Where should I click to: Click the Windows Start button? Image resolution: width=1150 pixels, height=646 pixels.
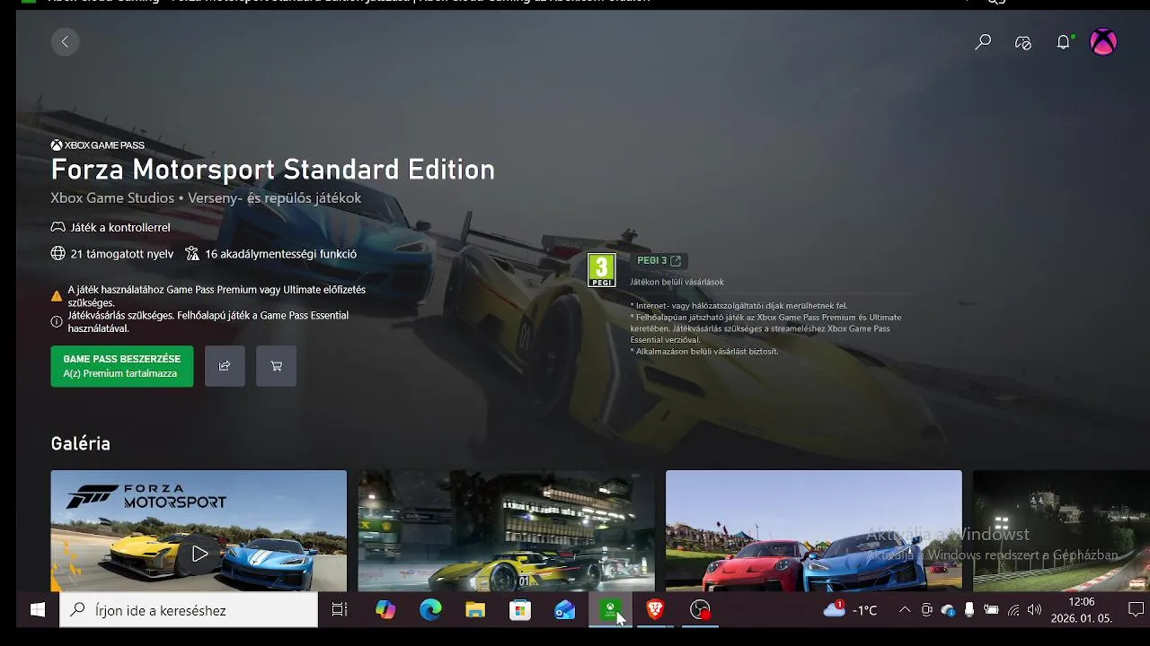point(38,610)
